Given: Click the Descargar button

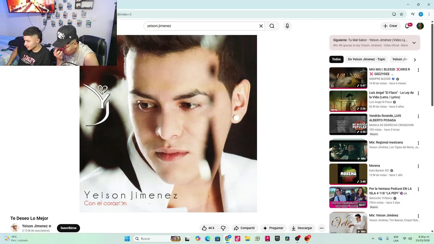Looking at the screenshot, I should (302, 228).
